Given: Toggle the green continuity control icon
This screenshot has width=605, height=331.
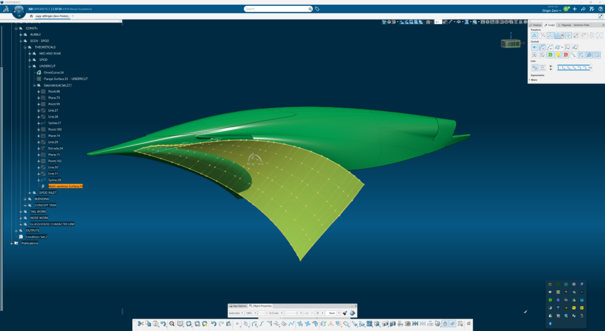Looking at the screenshot, I should 550,55.
